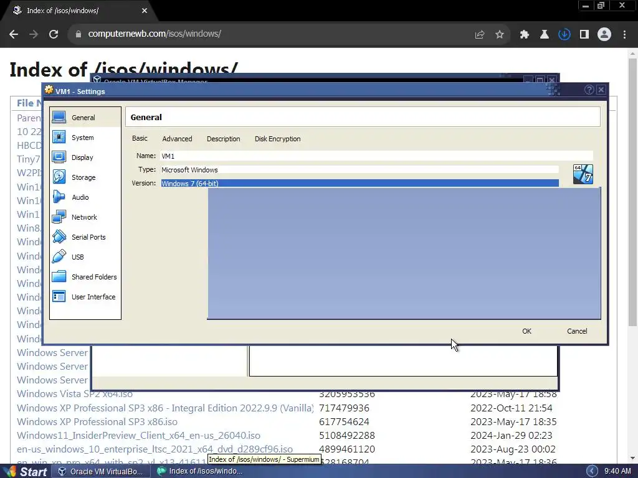Click the browser page vertical scrollbar

tap(632, 192)
